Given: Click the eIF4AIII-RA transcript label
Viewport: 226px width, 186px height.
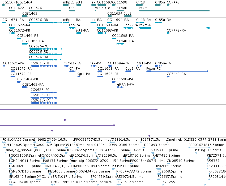Looking at the screenshot, I should coord(125,41).
